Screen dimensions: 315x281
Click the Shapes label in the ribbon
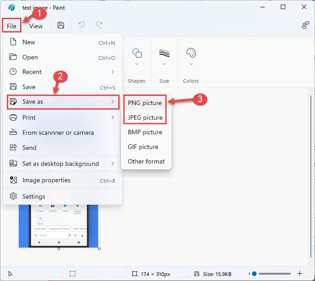tap(136, 81)
